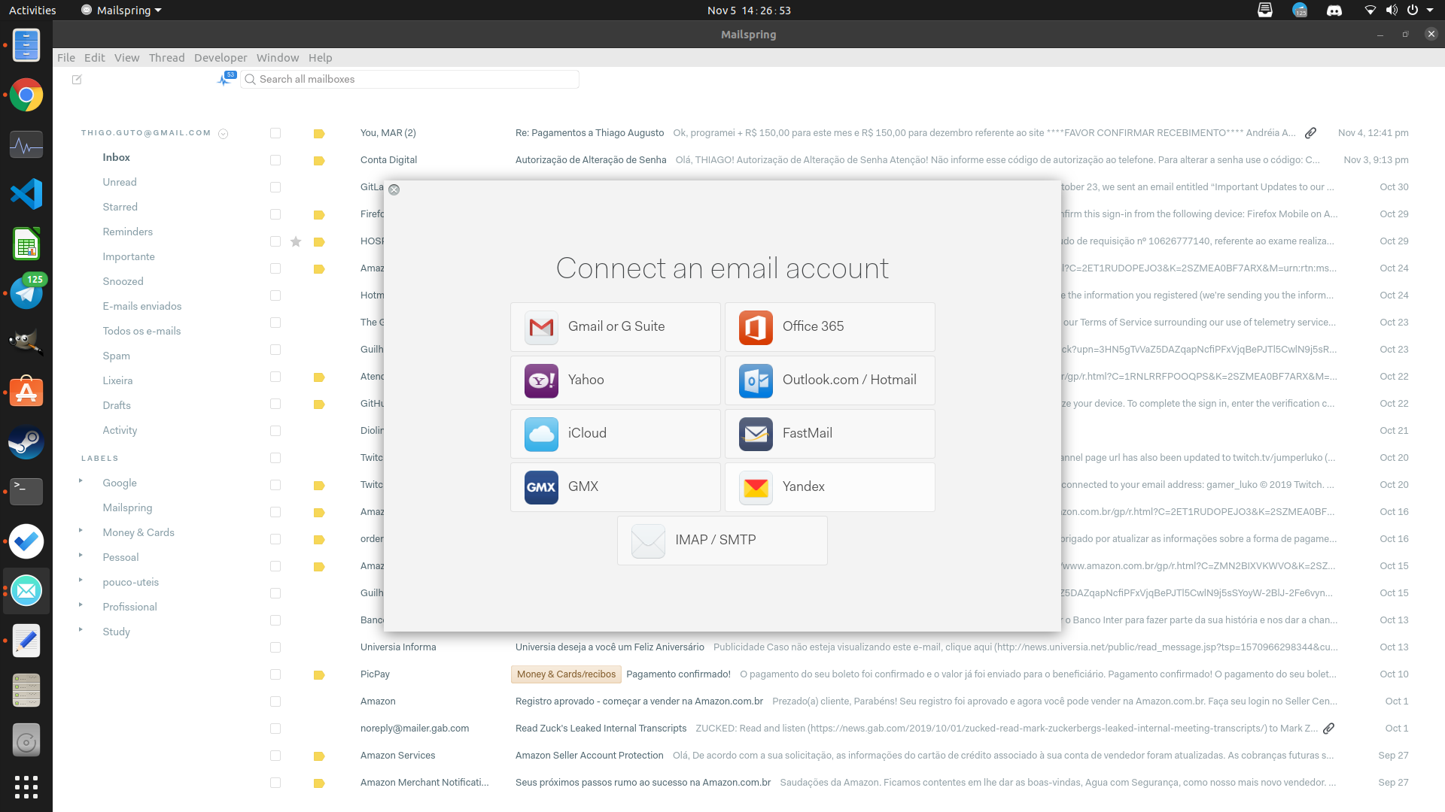Screen dimensions: 1445x812
Task: Click the Search all mailboxes field
Action: coord(409,79)
